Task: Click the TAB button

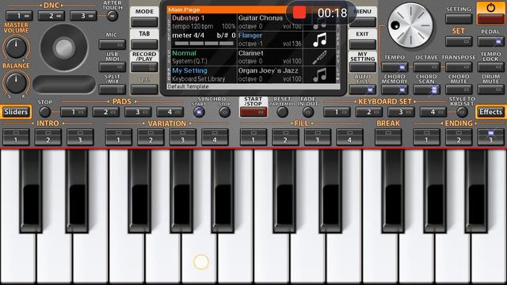Action: (144, 44)
